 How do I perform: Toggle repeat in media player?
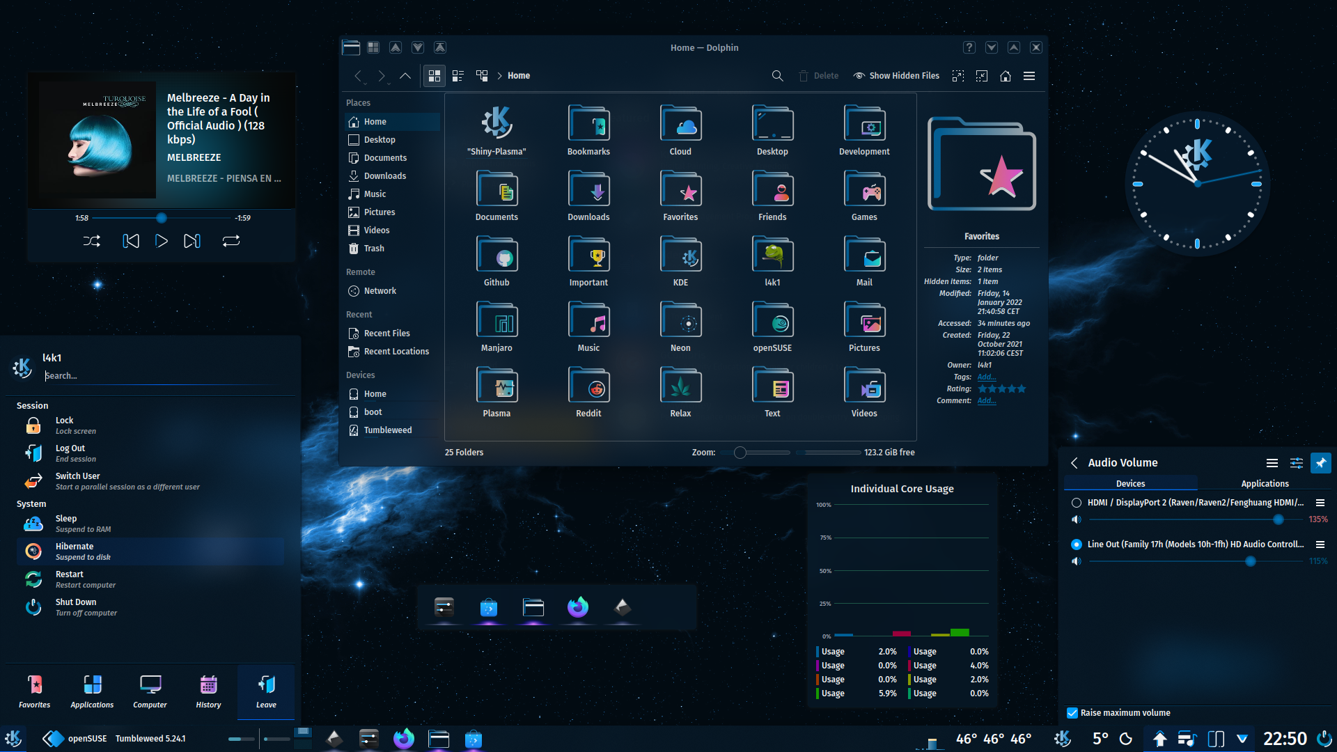[231, 241]
